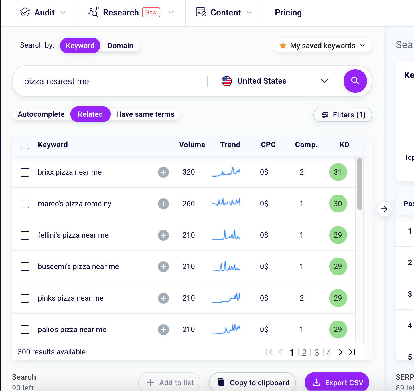Check the 'pinks pizza near me' checkbox
This screenshot has height=391, width=414.
[x=25, y=298]
